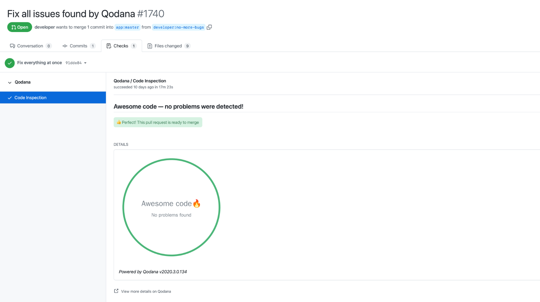Image resolution: width=540 pixels, height=302 pixels.
Task: Click the green success check beside Fix everything
Action: coord(10,63)
